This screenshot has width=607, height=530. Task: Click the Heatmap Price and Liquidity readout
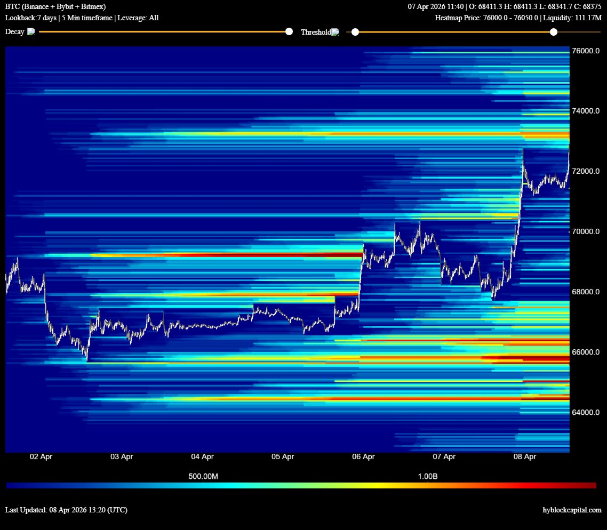pyautogui.click(x=518, y=18)
